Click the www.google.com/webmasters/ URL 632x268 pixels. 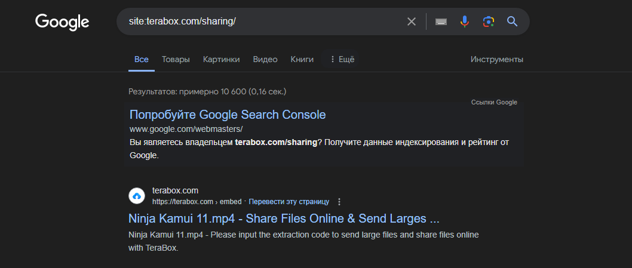tap(186, 130)
